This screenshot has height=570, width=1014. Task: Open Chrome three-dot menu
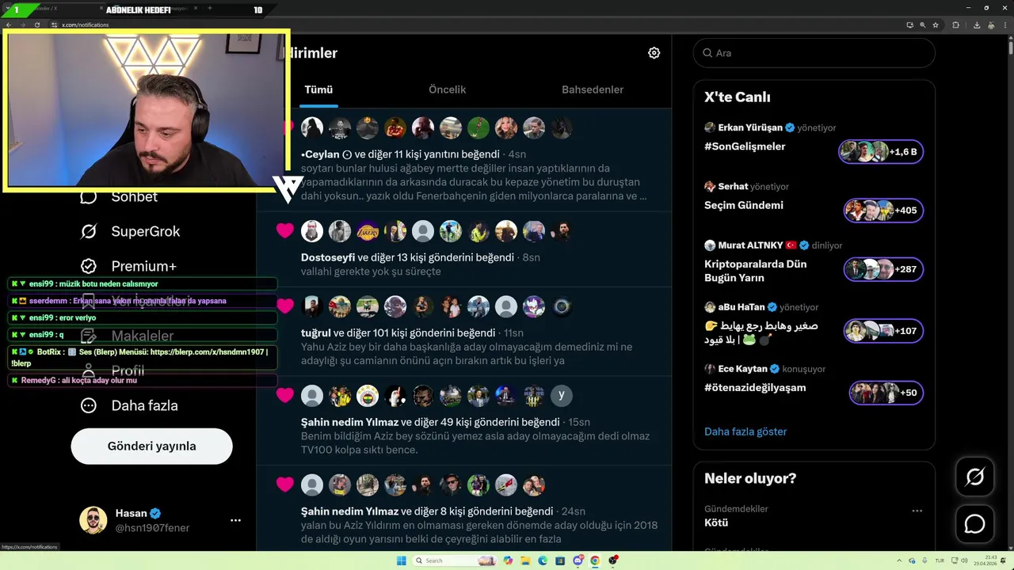point(1005,25)
